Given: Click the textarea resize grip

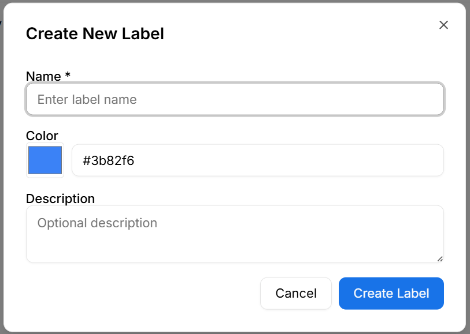Looking at the screenshot, I should pos(439,258).
